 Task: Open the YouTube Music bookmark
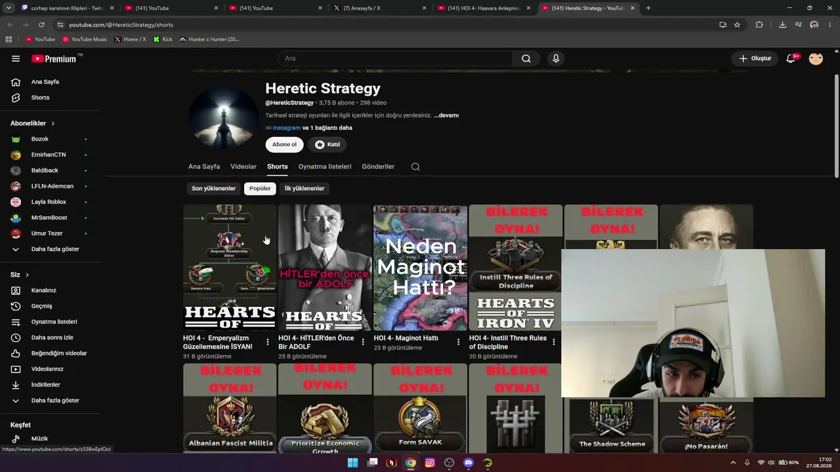point(85,39)
